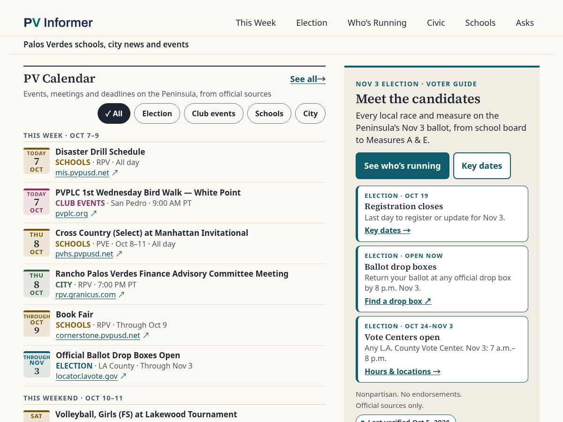Image resolution: width=563 pixels, height=422 pixels.
Task: Click Find a drop box link
Action: [x=398, y=301]
